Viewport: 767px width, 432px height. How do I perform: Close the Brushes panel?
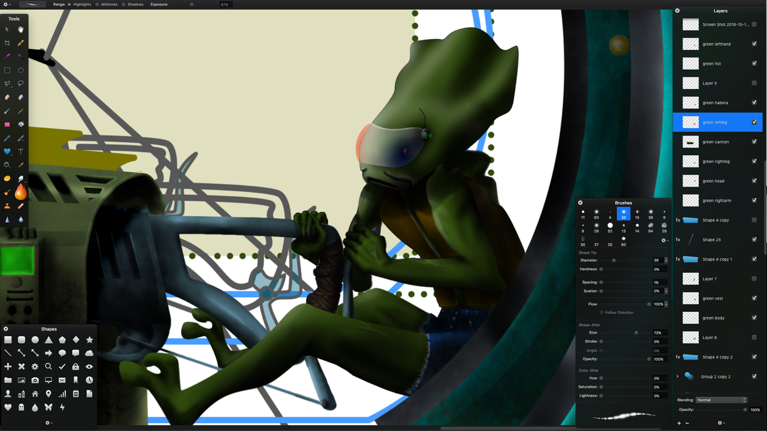[580, 203]
